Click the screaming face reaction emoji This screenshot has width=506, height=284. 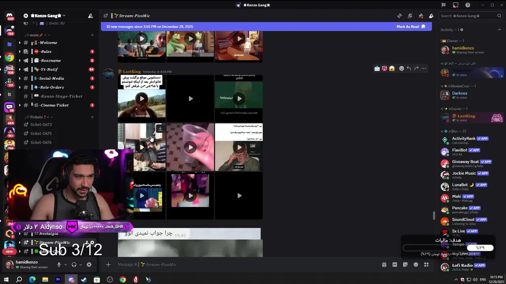pos(392,68)
